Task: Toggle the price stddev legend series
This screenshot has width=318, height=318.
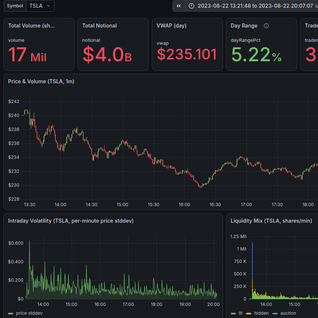Action: pos(29,313)
